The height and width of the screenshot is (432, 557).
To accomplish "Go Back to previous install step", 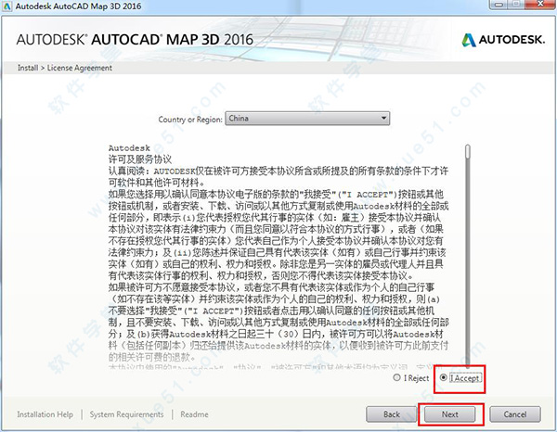I will pyautogui.click(x=392, y=414).
